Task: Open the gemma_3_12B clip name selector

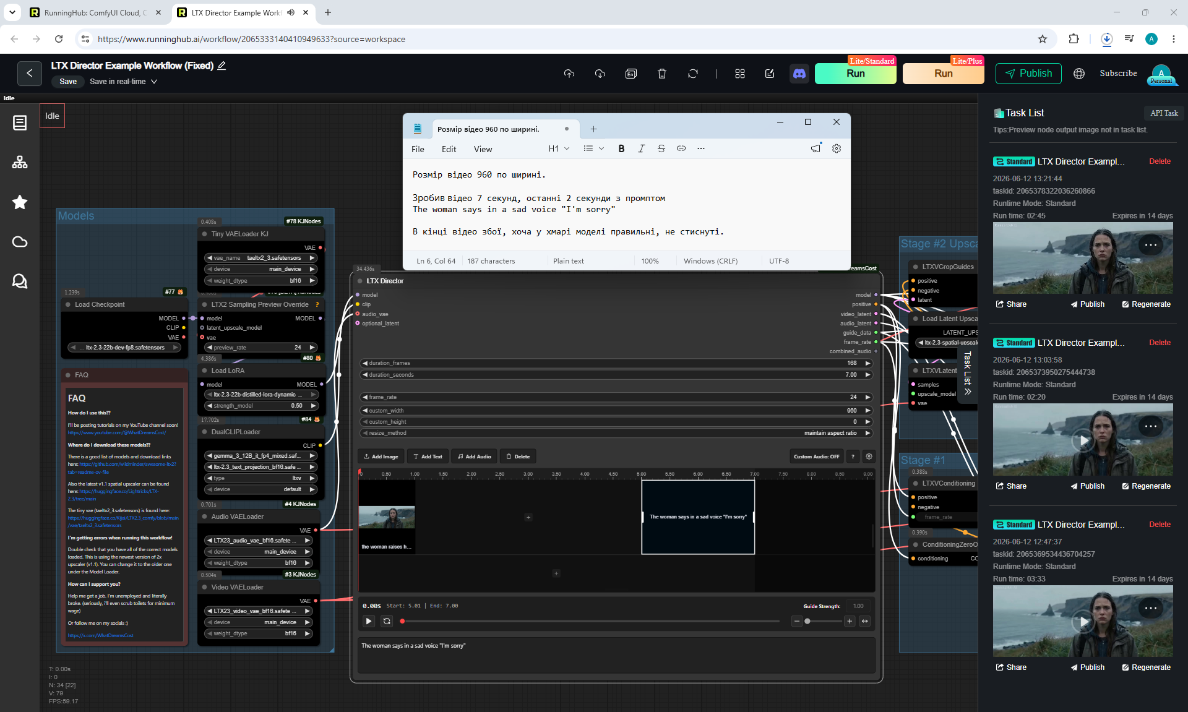Action: [260, 456]
